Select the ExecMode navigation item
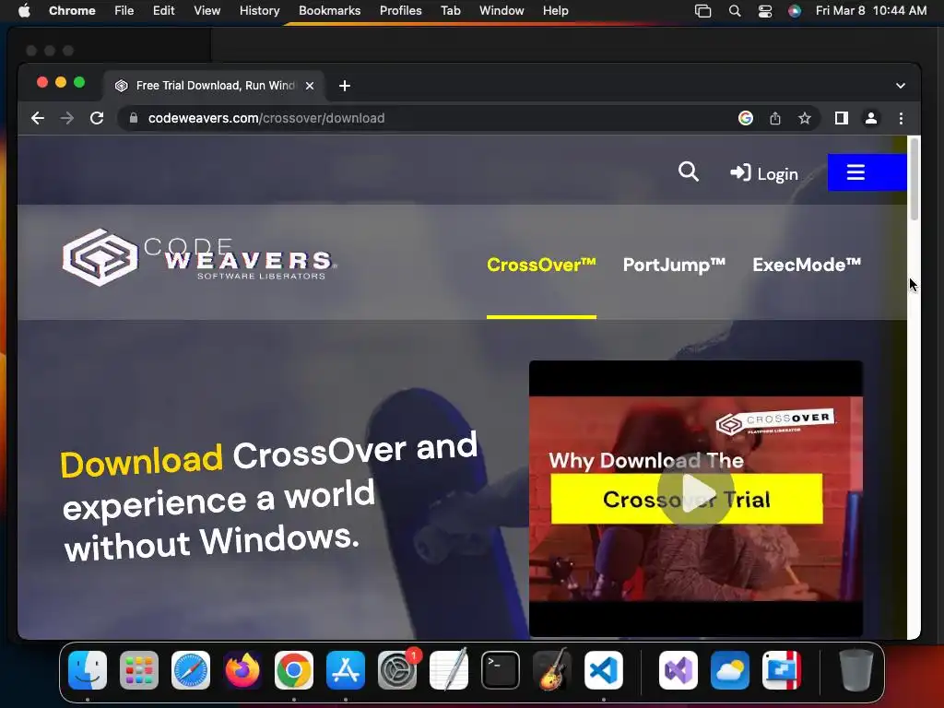This screenshot has height=708, width=944. pyautogui.click(x=807, y=265)
